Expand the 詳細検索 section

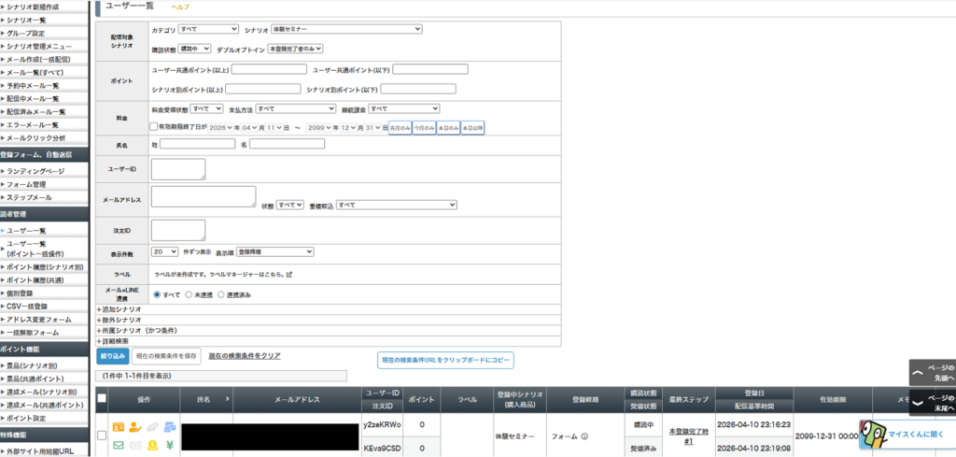click(x=119, y=341)
